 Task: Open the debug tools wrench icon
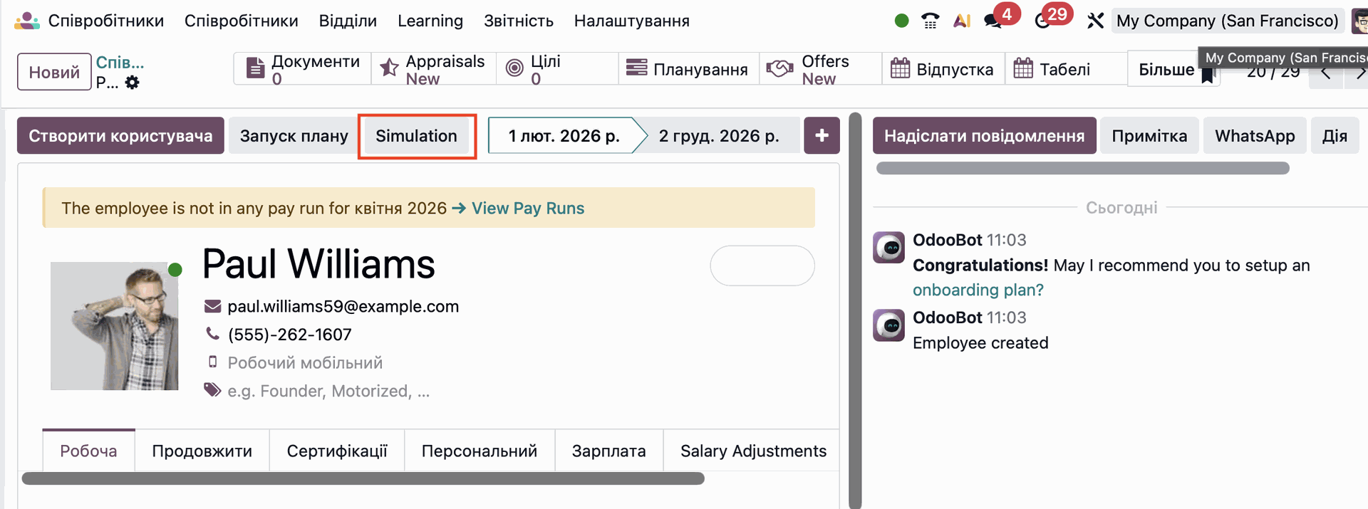pyautogui.click(x=1095, y=21)
